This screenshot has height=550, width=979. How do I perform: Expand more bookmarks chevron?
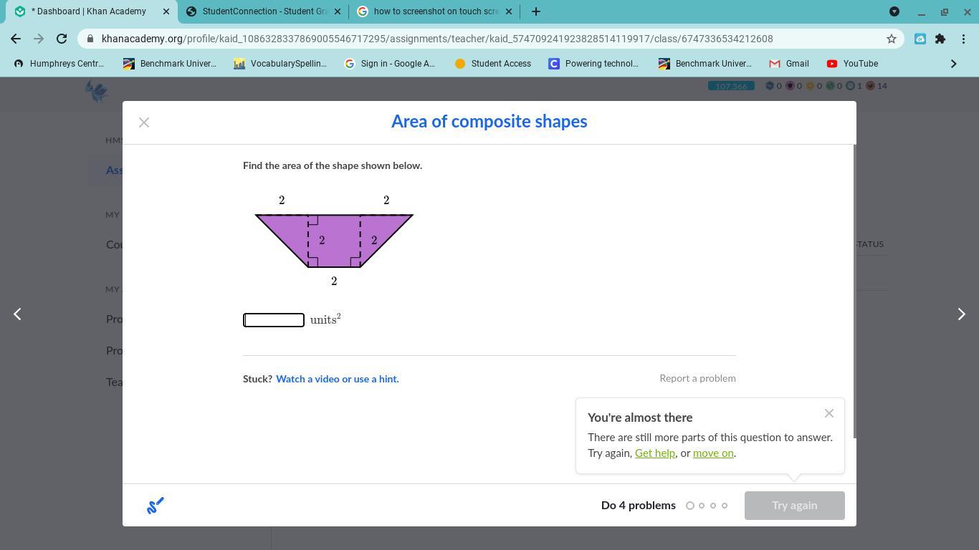[953, 64]
